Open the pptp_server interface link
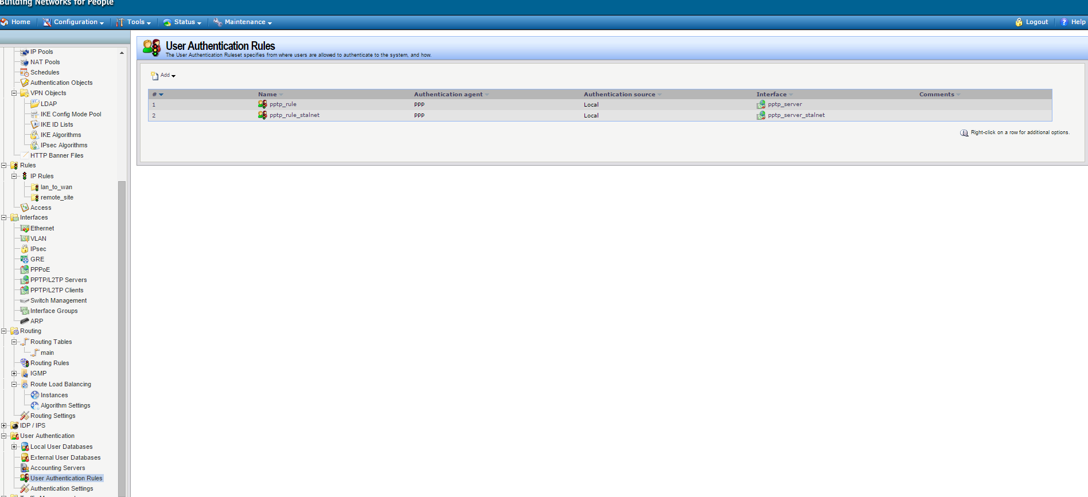Image resolution: width=1088 pixels, height=497 pixels. click(785, 104)
